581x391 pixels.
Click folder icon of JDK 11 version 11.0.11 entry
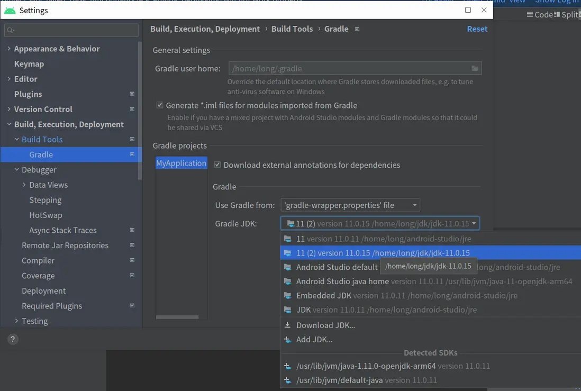[x=287, y=239]
